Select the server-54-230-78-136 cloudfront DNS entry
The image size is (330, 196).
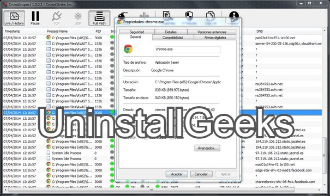289,44
